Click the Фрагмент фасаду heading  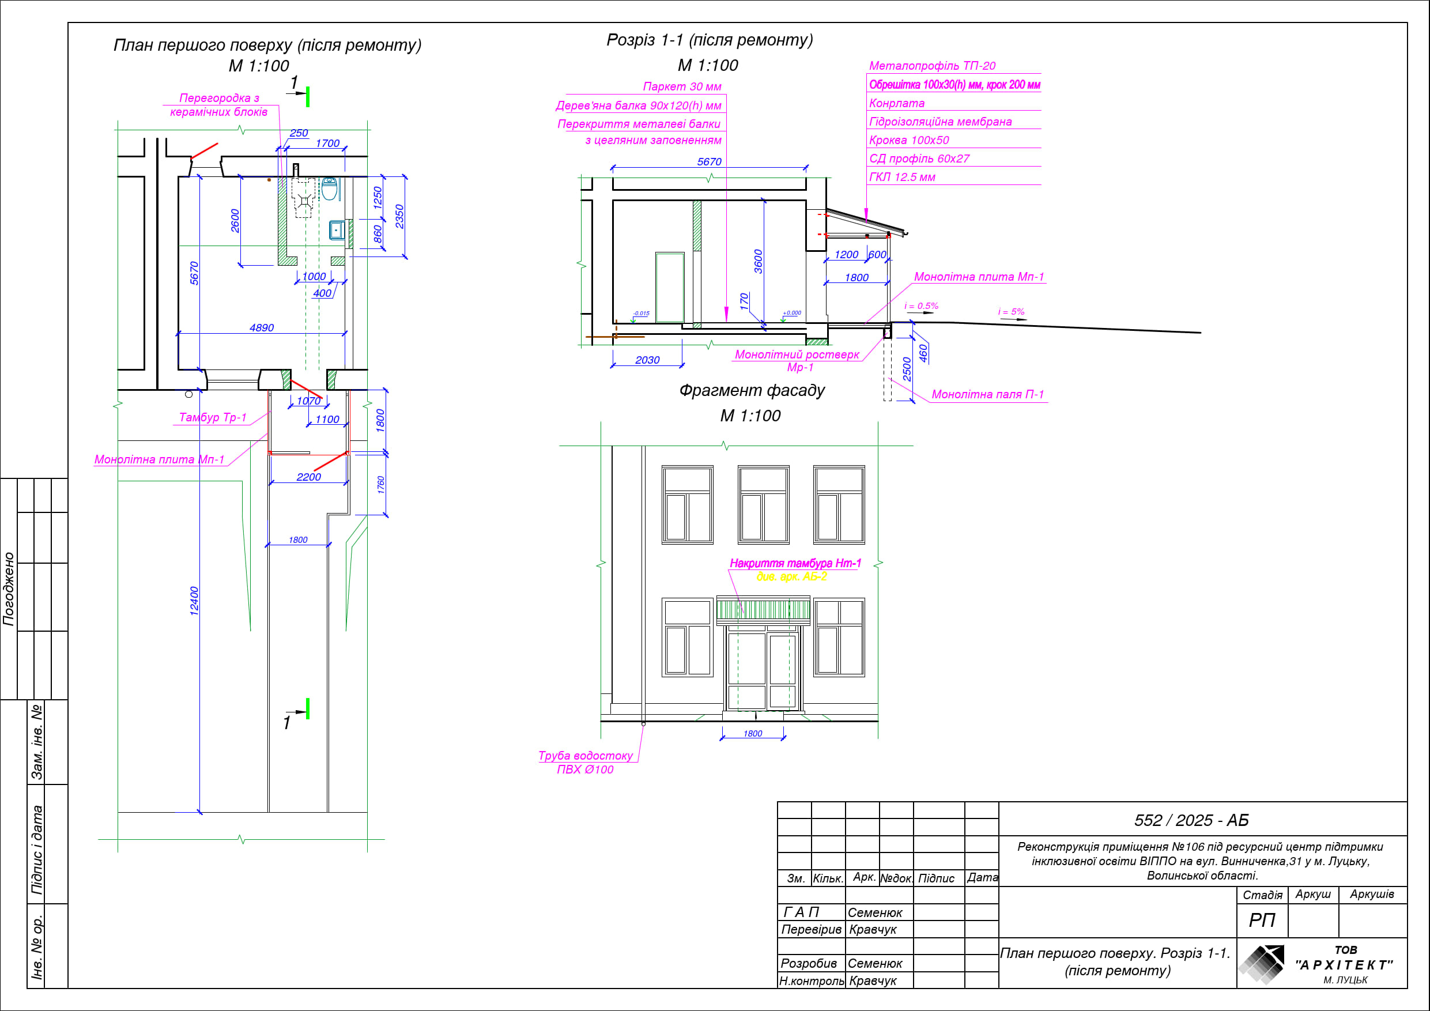click(x=751, y=391)
